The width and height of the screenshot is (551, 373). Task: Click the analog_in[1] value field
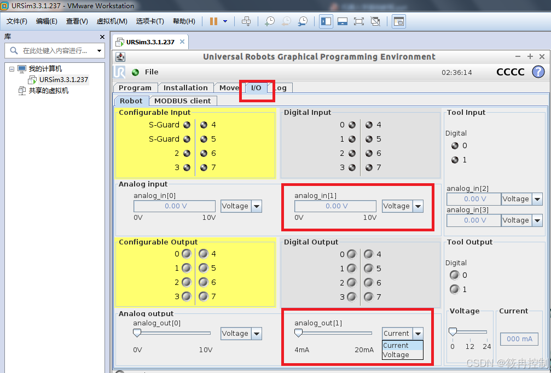pyautogui.click(x=335, y=206)
